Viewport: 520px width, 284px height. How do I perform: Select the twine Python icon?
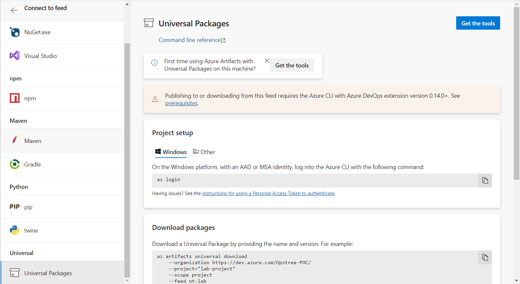15,230
